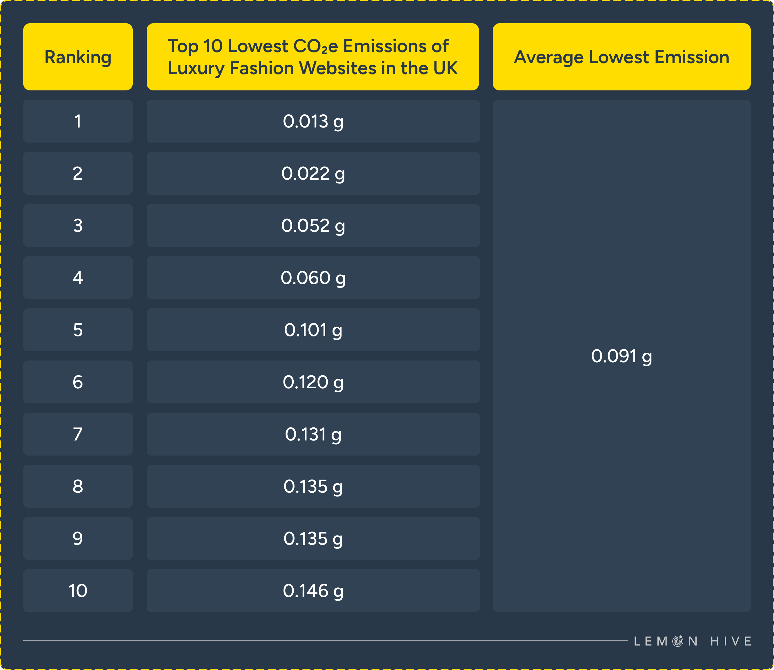Click the lemon icon in the Lemon Hive logo

point(678,641)
